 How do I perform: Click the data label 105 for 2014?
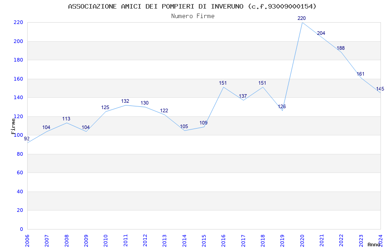[184, 127]
